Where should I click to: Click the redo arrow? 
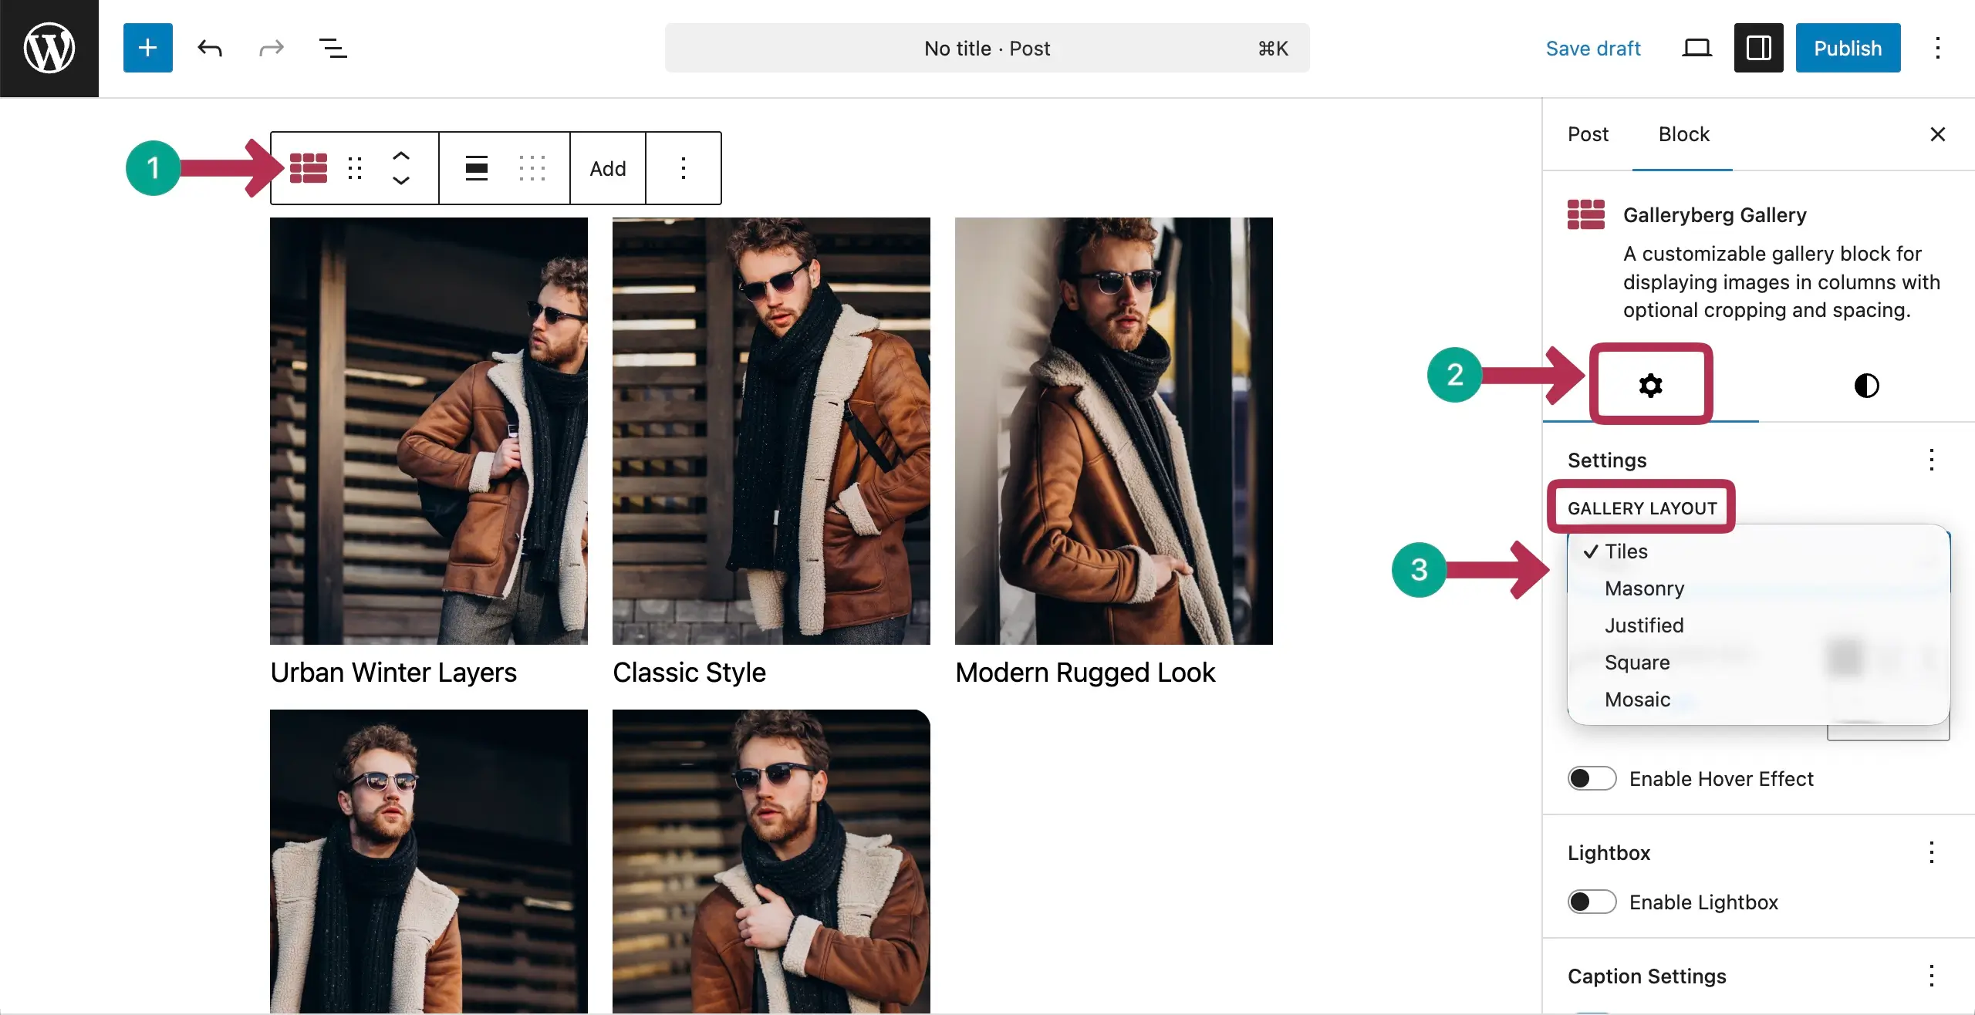[271, 48]
